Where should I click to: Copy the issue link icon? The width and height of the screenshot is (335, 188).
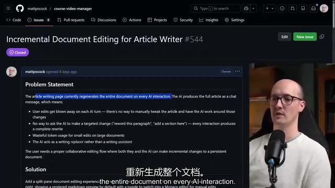point(322,37)
